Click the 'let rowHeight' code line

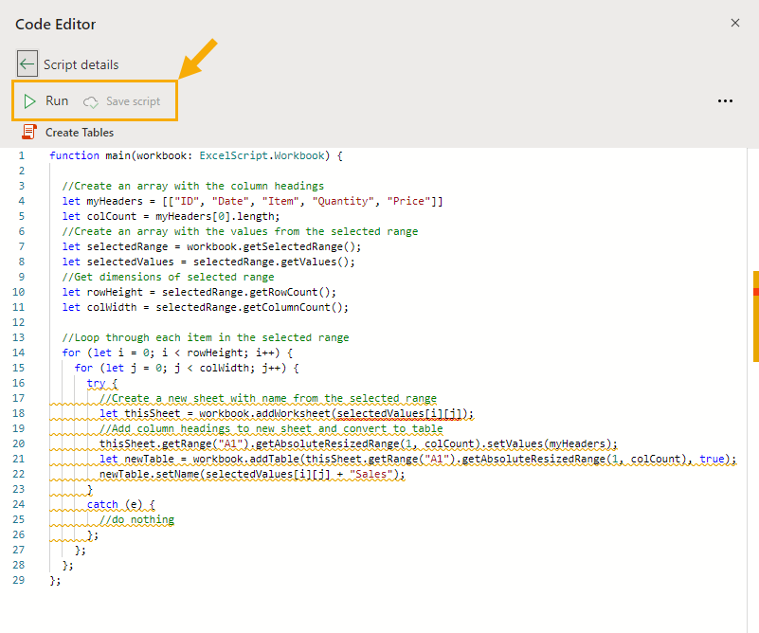(x=199, y=292)
